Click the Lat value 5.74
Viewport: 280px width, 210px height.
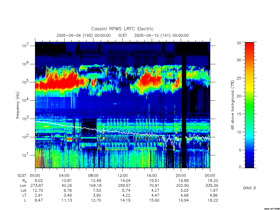pos(126,190)
